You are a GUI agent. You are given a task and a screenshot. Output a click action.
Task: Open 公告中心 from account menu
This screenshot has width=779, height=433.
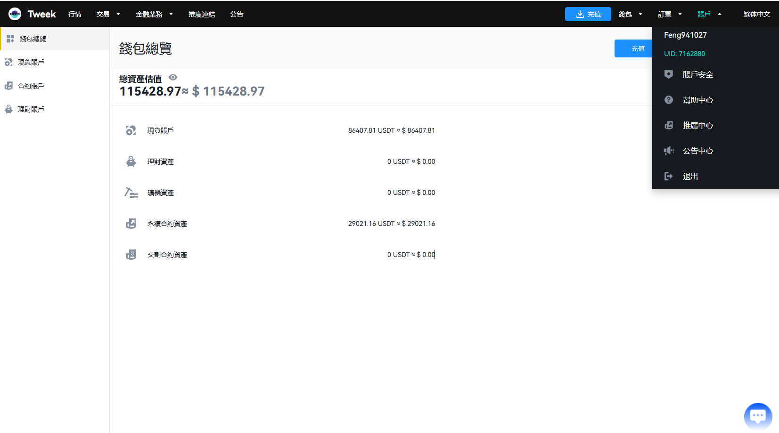click(x=697, y=151)
